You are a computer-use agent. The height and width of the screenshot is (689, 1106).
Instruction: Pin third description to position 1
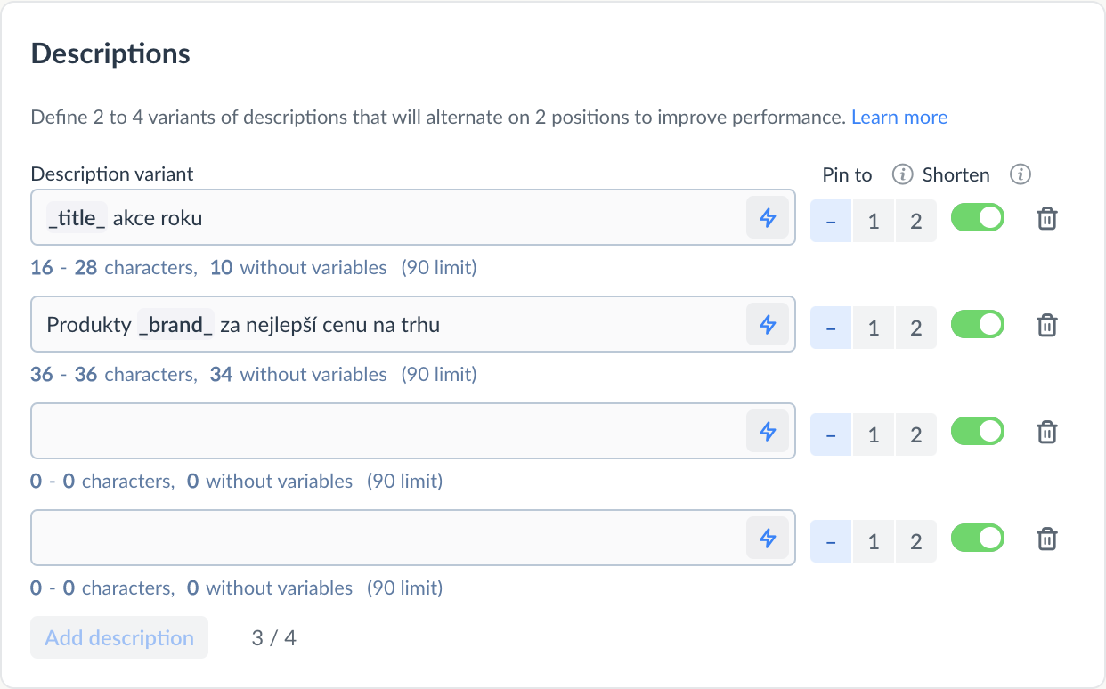click(874, 434)
